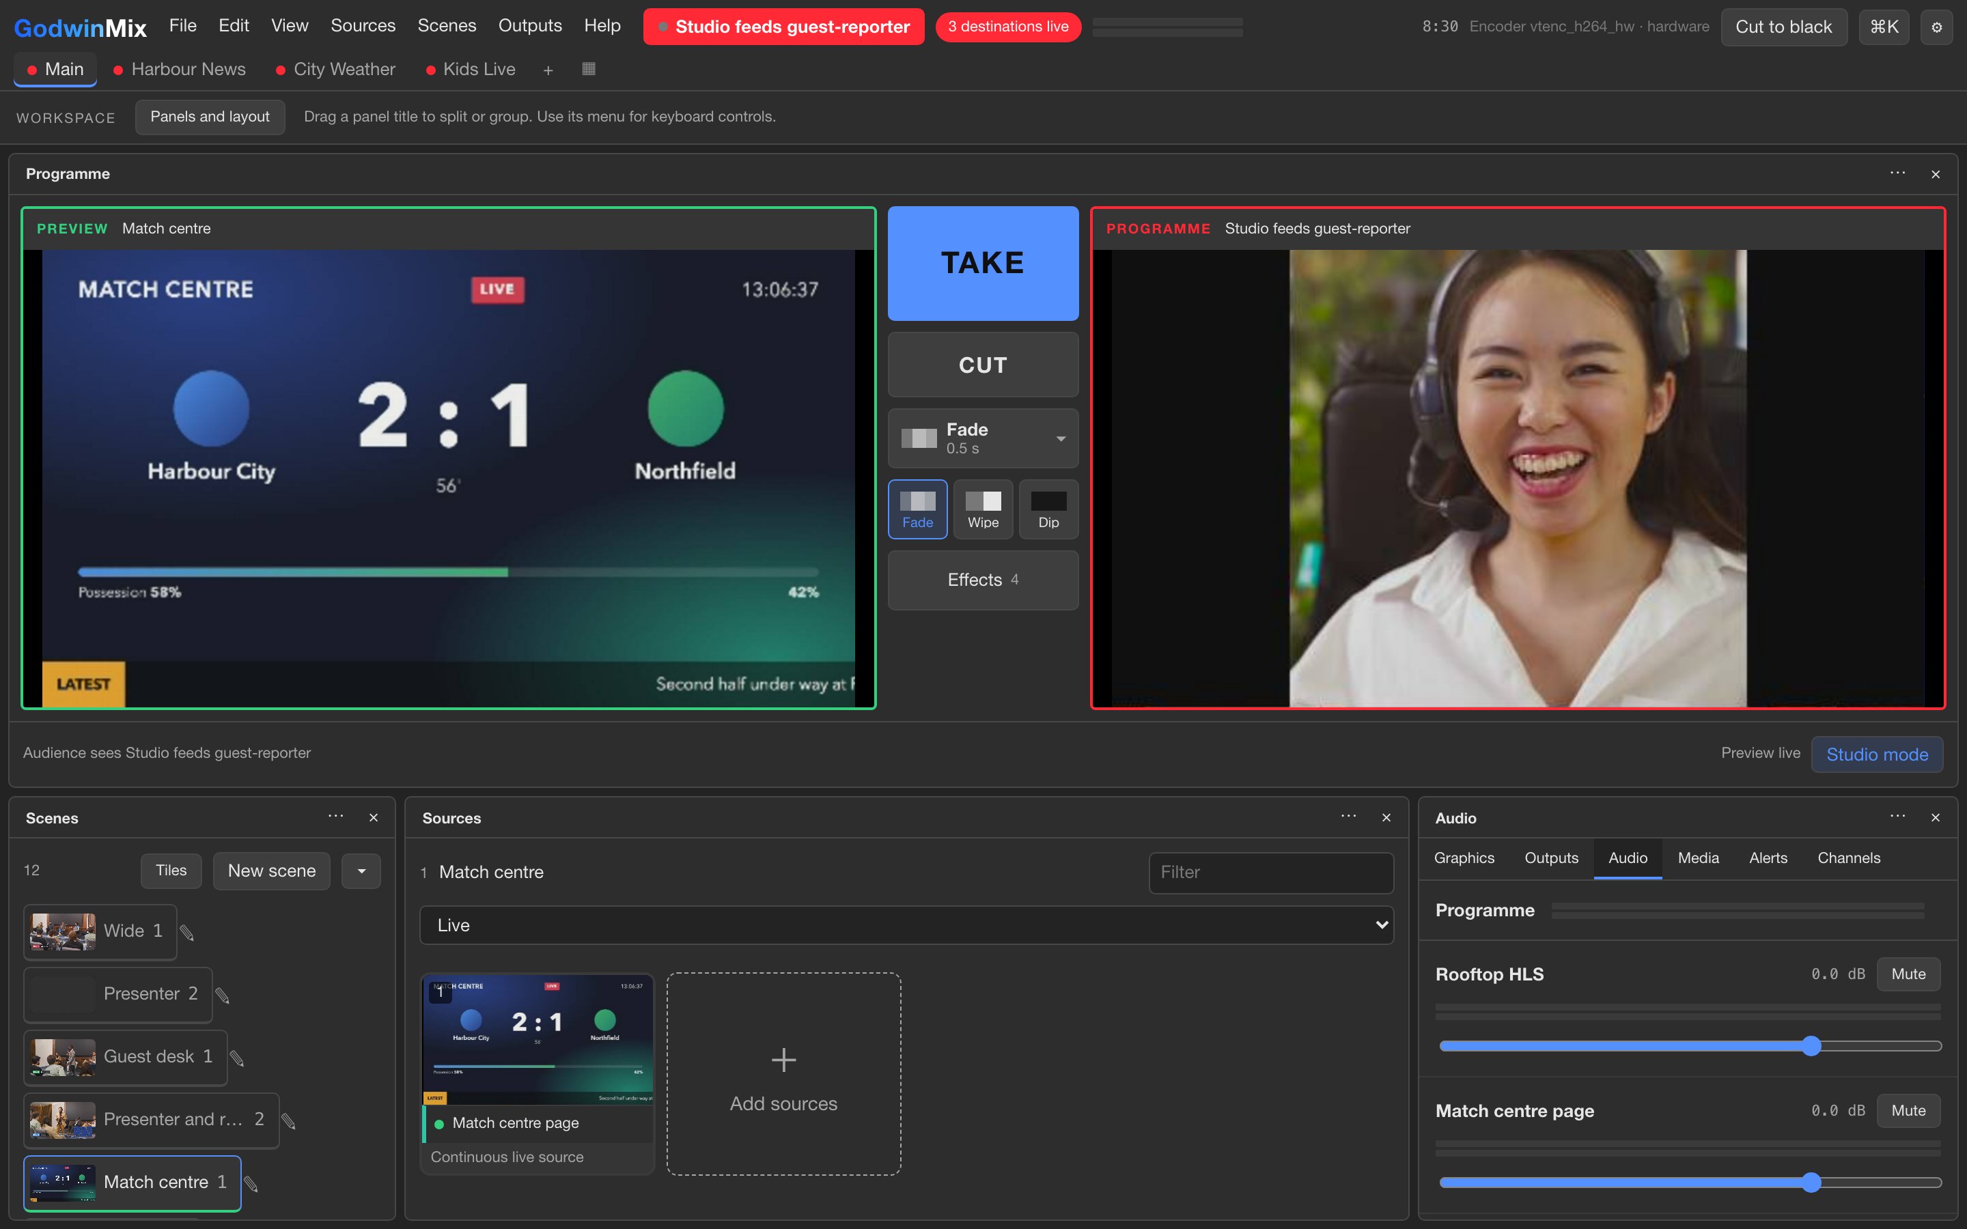Click the TAKE button
Screen dimensions: 1967x1229
(x=983, y=264)
